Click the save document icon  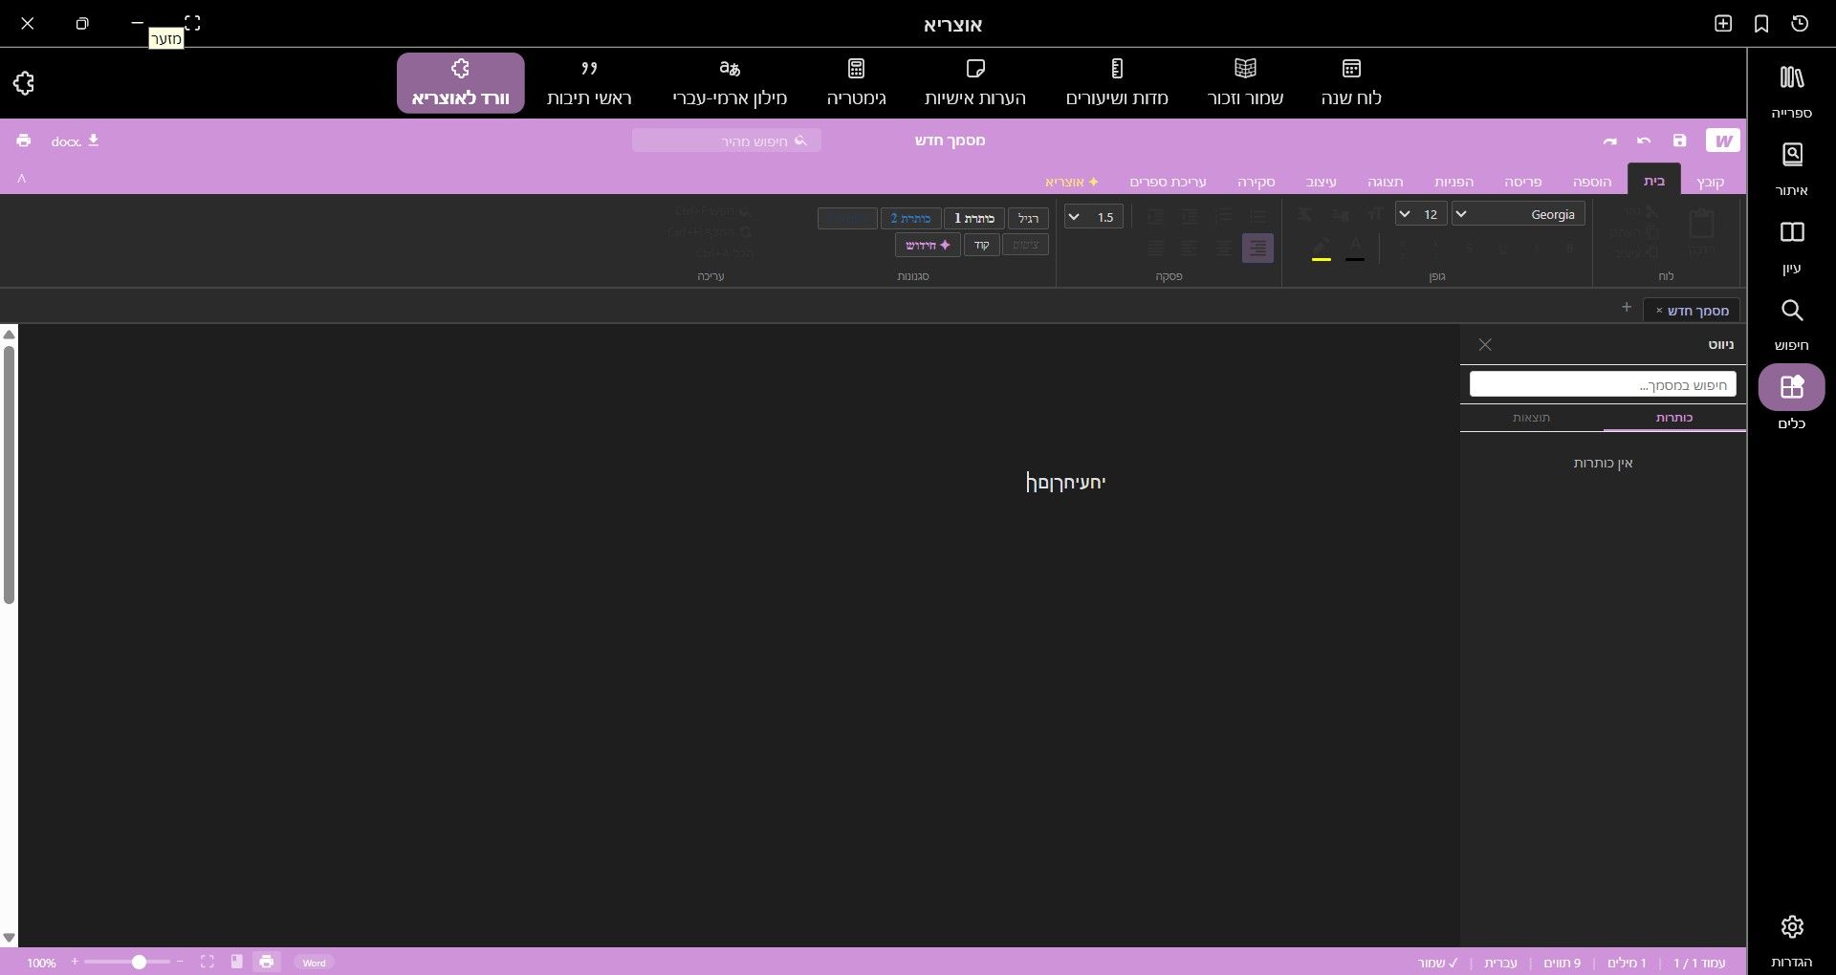tap(1679, 141)
